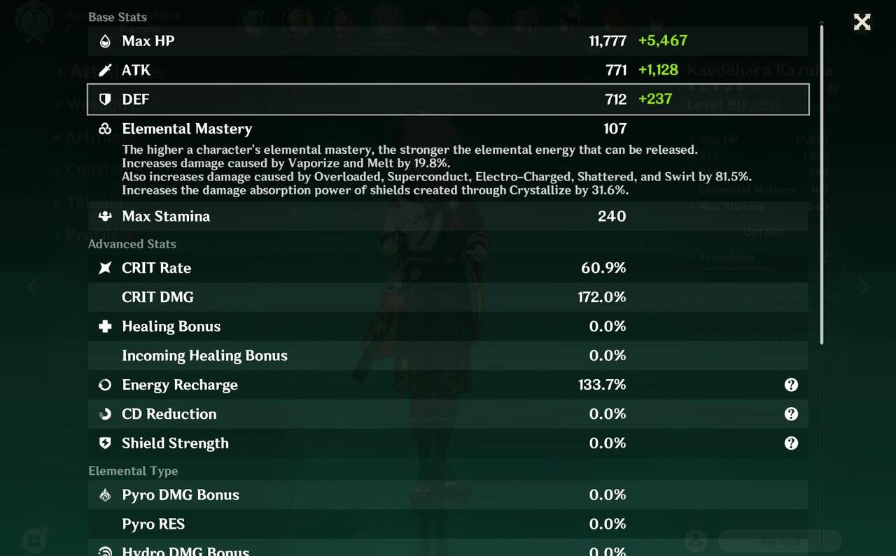This screenshot has height=556, width=896.
Task: Click the Max HP water drop icon
Action: point(105,41)
